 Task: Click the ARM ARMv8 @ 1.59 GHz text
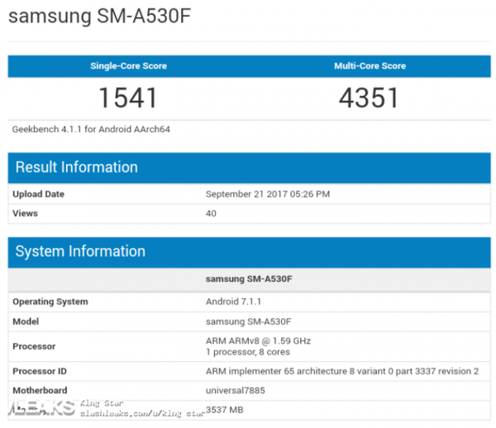click(x=258, y=340)
